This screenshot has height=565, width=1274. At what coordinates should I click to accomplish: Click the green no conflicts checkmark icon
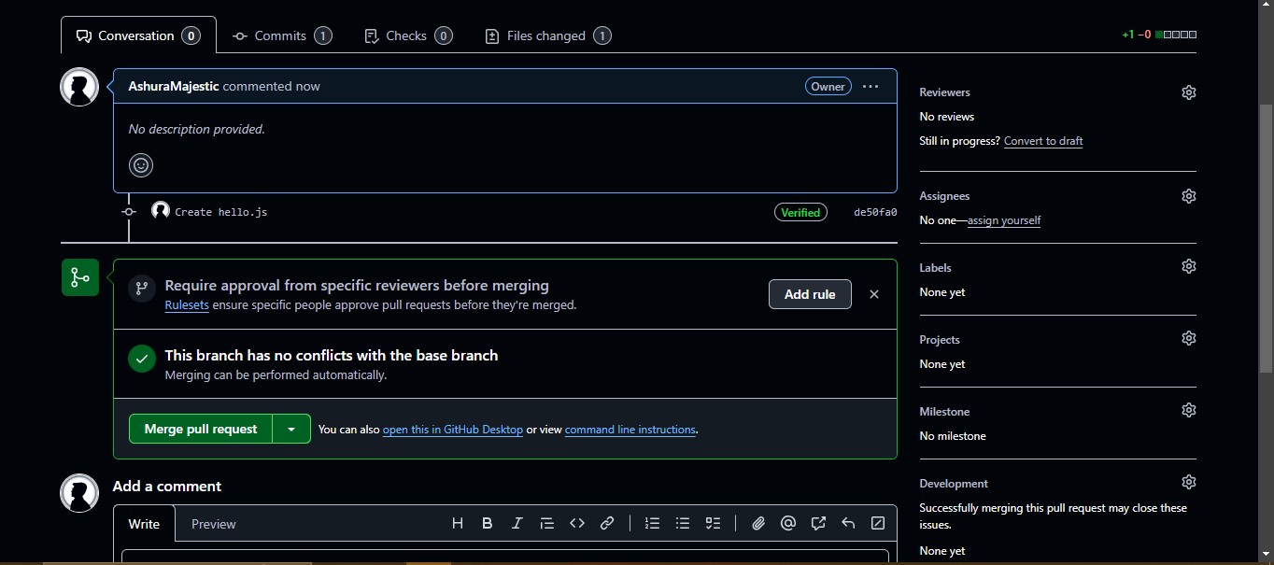(x=142, y=359)
